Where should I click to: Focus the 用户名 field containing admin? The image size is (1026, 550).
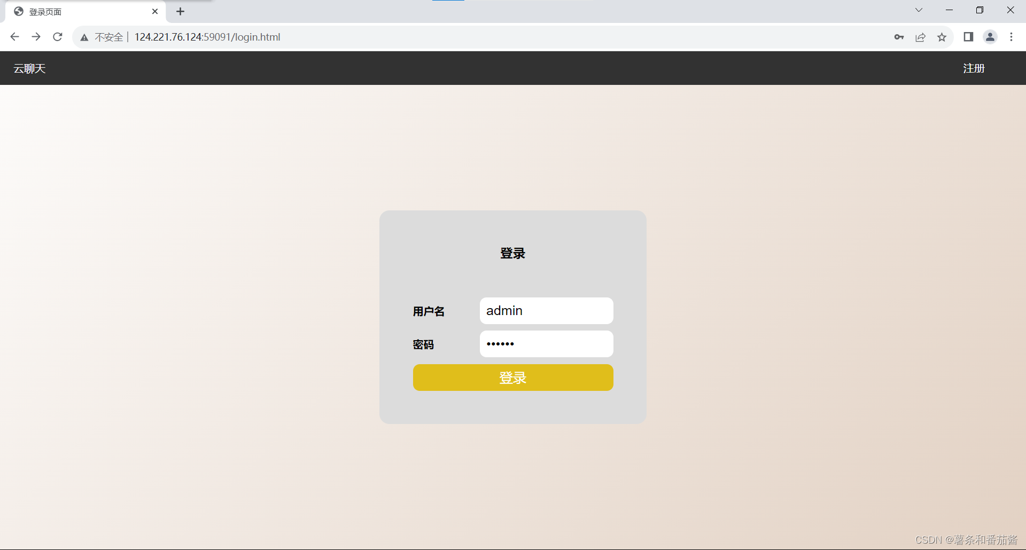click(x=546, y=311)
